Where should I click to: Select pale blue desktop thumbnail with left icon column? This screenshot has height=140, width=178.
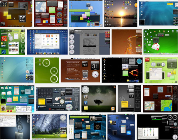coord(17,70)
